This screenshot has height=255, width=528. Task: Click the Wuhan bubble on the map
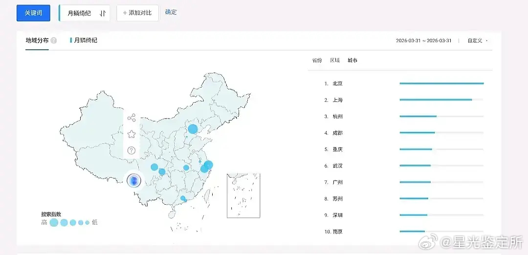(186, 168)
